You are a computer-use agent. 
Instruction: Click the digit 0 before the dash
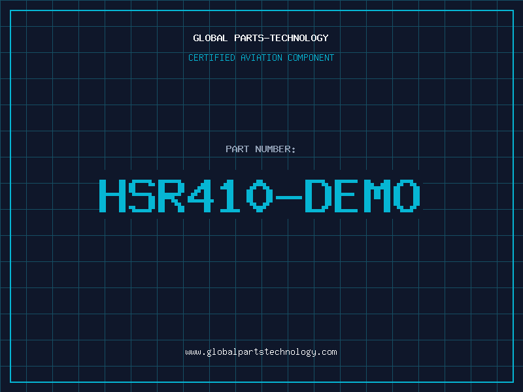click(261, 195)
